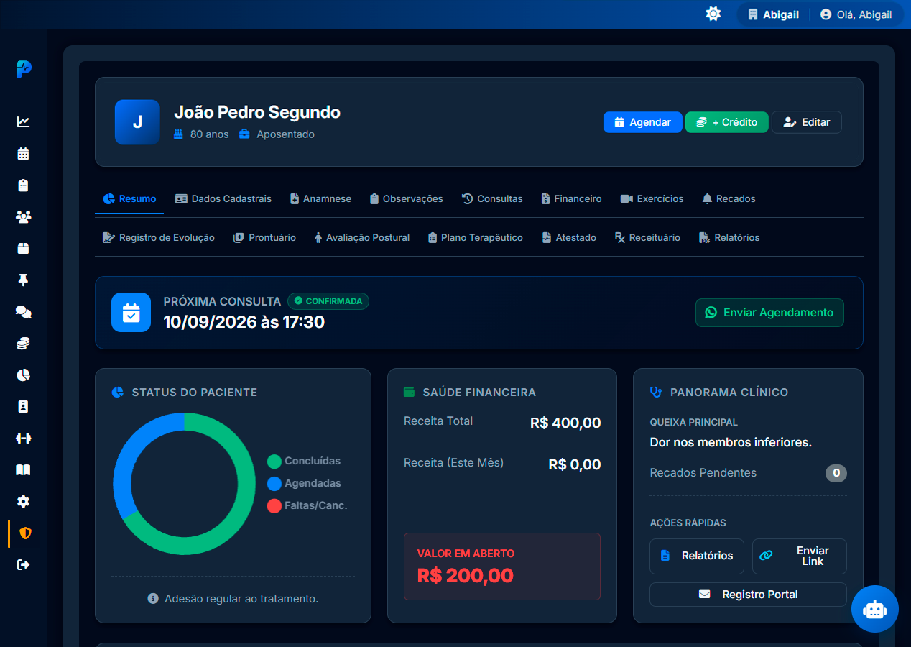Open the Prontuário tab

click(264, 238)
